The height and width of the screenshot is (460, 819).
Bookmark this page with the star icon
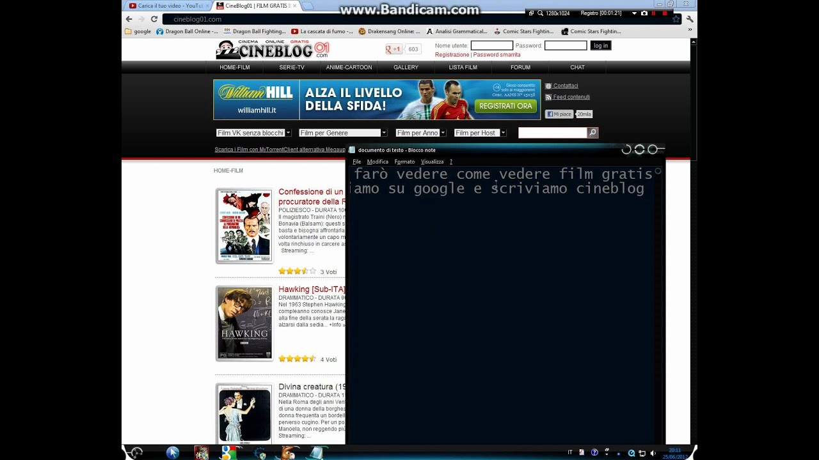pyautogui.click(x=676, y=19)
